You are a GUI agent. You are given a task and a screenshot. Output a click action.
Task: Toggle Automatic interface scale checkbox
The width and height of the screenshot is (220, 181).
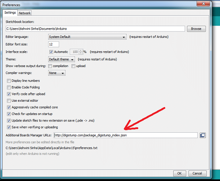(51, 52)
